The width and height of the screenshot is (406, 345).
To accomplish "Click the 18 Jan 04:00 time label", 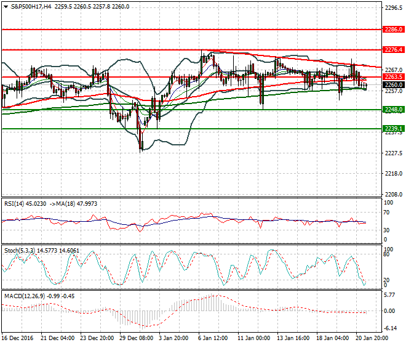I will [333, 338].
